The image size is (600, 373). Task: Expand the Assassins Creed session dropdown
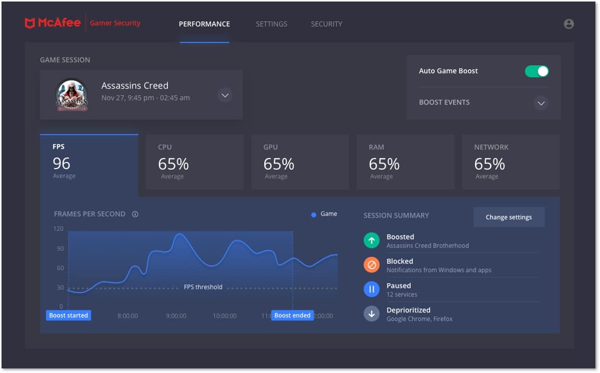pyautogui.click(x=225, y=95)
